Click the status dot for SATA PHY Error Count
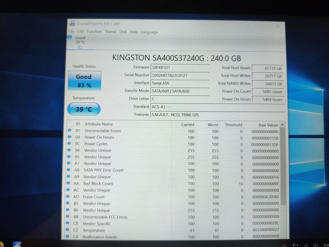The width and height of the screenshot is (329, 247). [68, 169]
